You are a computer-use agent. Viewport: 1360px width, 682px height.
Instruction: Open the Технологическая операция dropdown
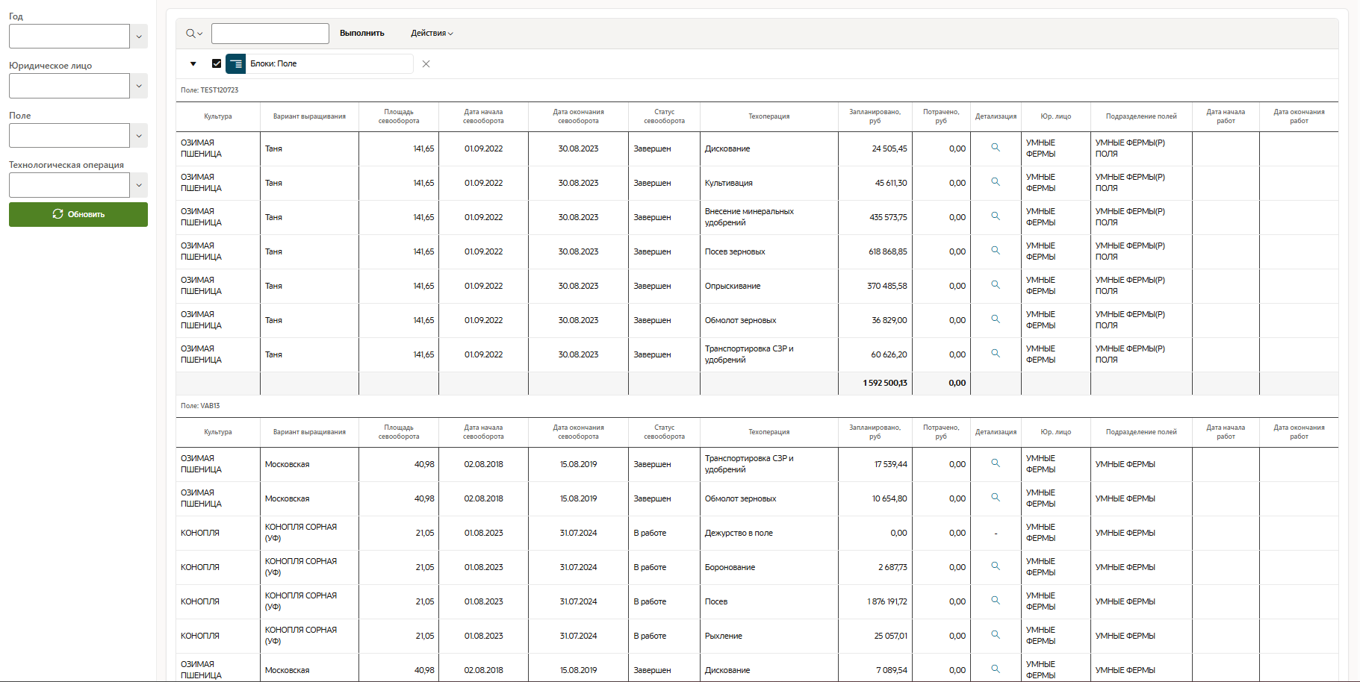[x=139, y=185]
